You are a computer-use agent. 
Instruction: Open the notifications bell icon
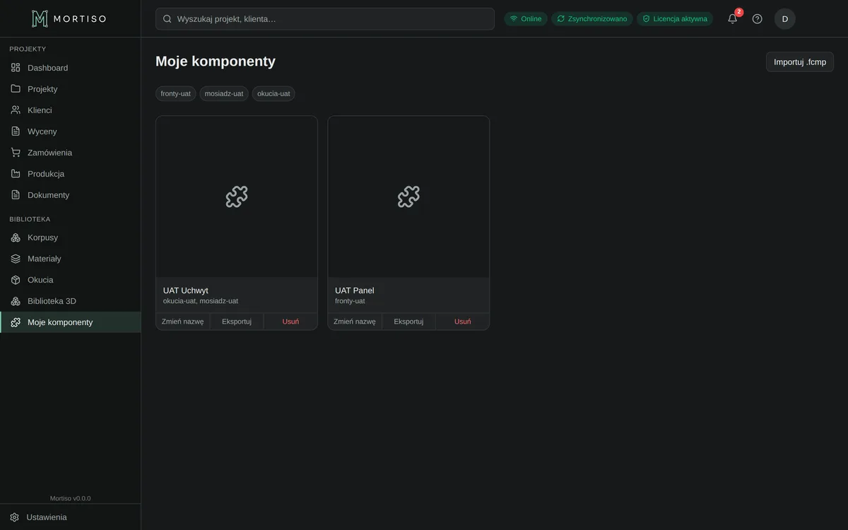tap(733, 19)
